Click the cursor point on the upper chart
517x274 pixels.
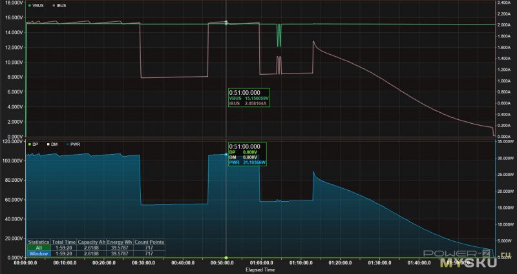[226, 23]
